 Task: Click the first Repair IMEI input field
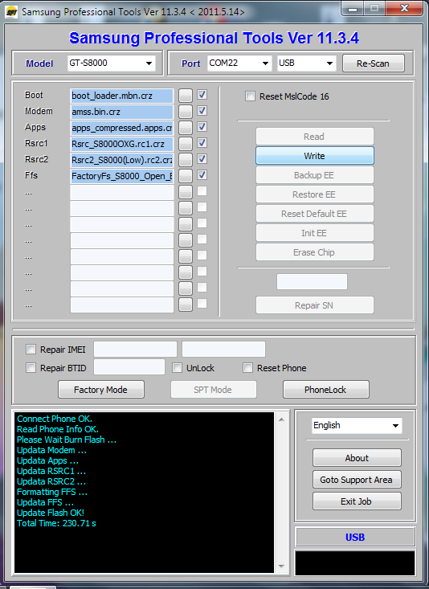point(135,349)
